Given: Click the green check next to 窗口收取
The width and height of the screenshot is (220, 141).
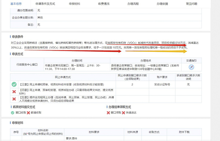Looking at the screenshot, I should 12,113.
